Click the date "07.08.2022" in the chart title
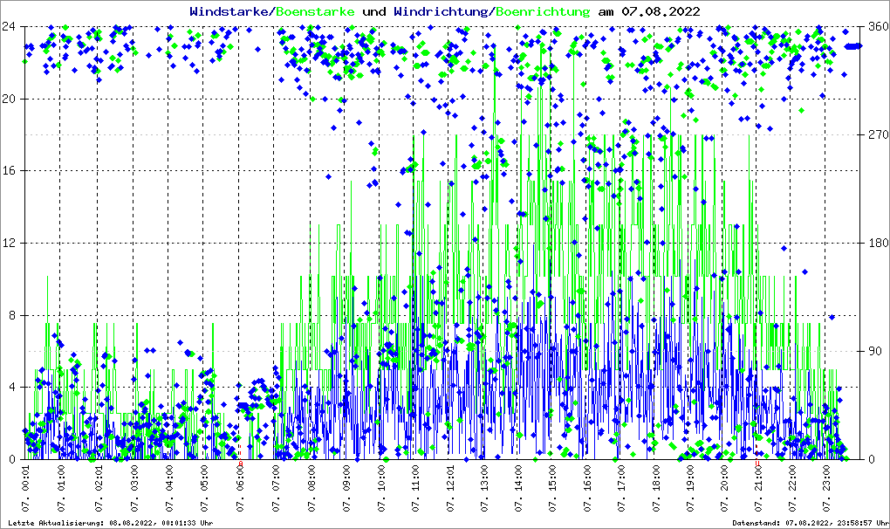Screen dimensions: 890x529 661,11
